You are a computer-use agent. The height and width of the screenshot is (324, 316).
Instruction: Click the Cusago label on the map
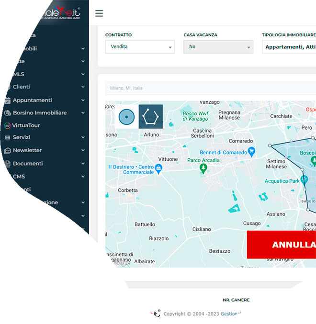tap(252, 223)
